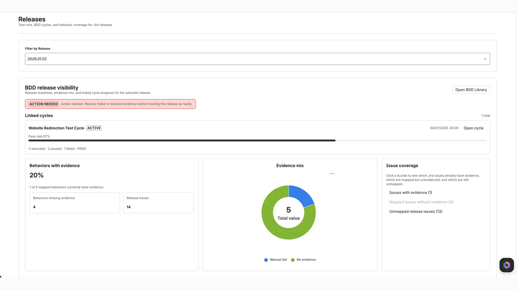517x290 pixels.
Task: Toggle the No evidence legend swatch
Action: 293,260
